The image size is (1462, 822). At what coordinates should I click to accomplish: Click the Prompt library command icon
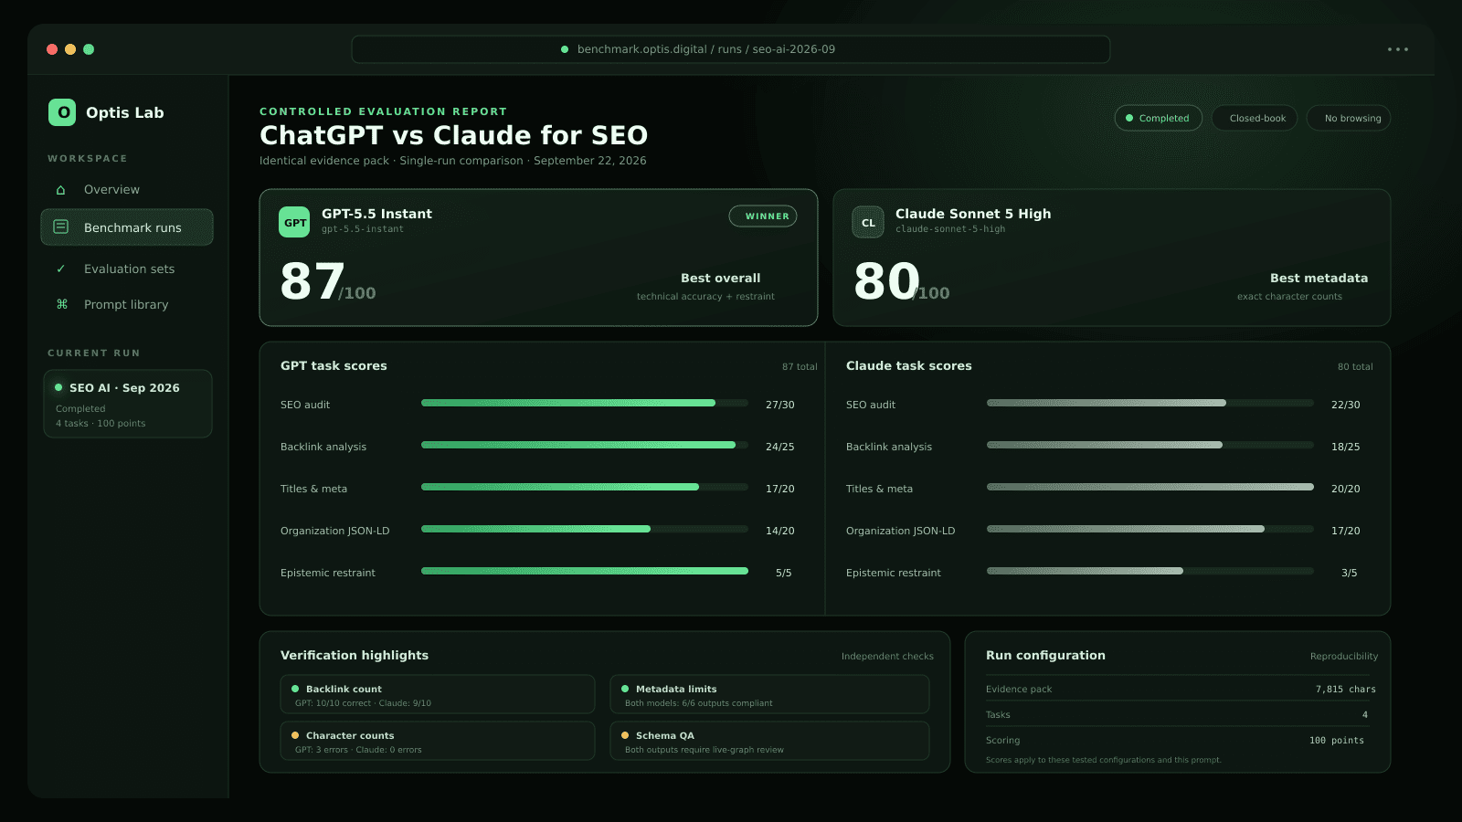coord(61,304)
